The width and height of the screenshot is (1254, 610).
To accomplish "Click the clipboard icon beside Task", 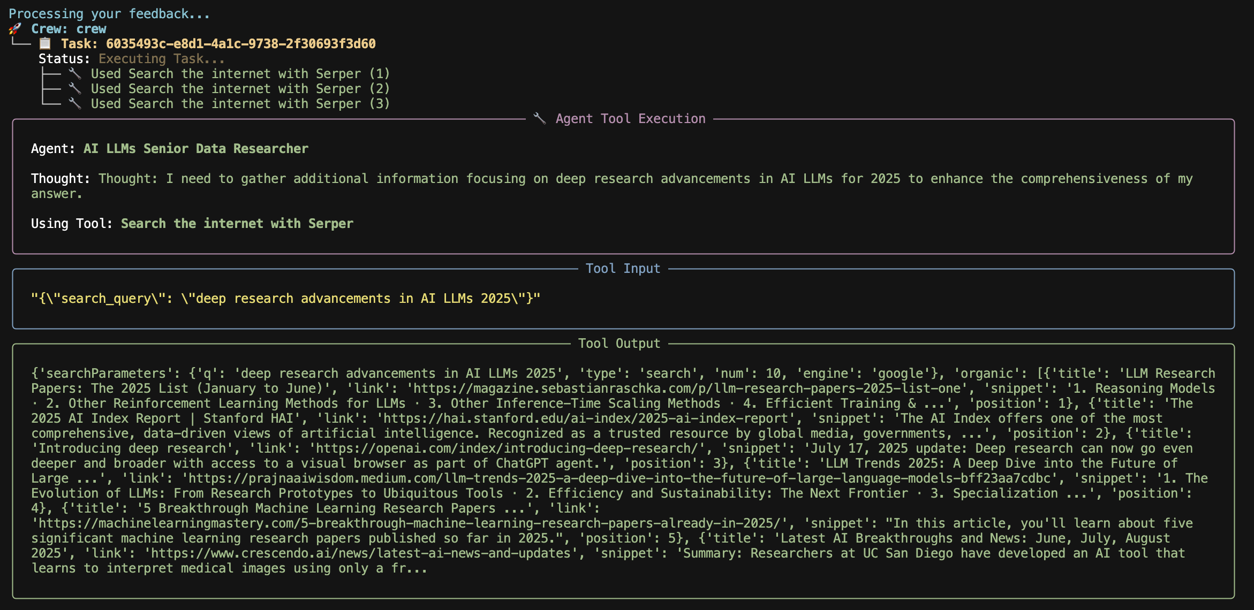I will (x=46, y=43).
